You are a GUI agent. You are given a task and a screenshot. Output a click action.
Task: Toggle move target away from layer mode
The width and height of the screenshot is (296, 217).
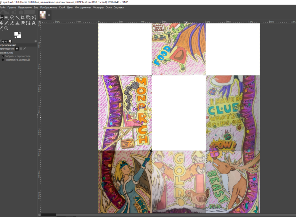[x=21, y=48]
